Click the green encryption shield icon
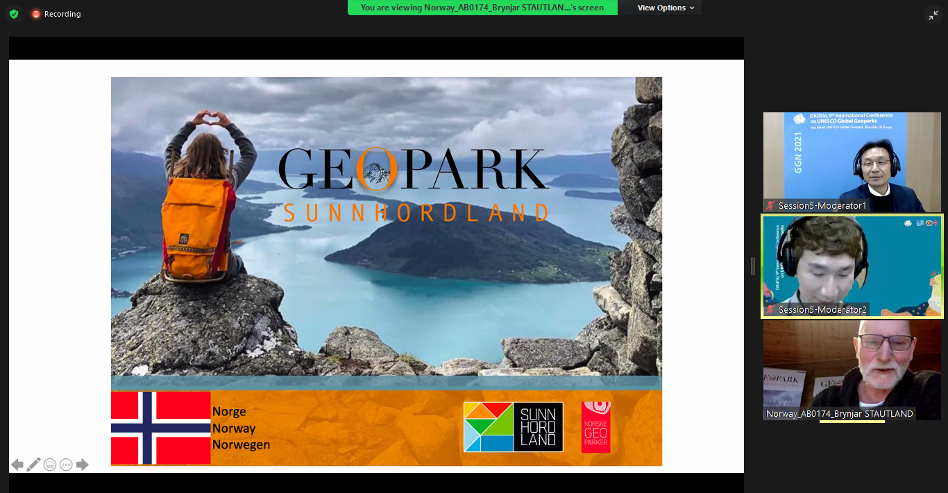This screenshot has height=493, width=948. pos(14,14)
